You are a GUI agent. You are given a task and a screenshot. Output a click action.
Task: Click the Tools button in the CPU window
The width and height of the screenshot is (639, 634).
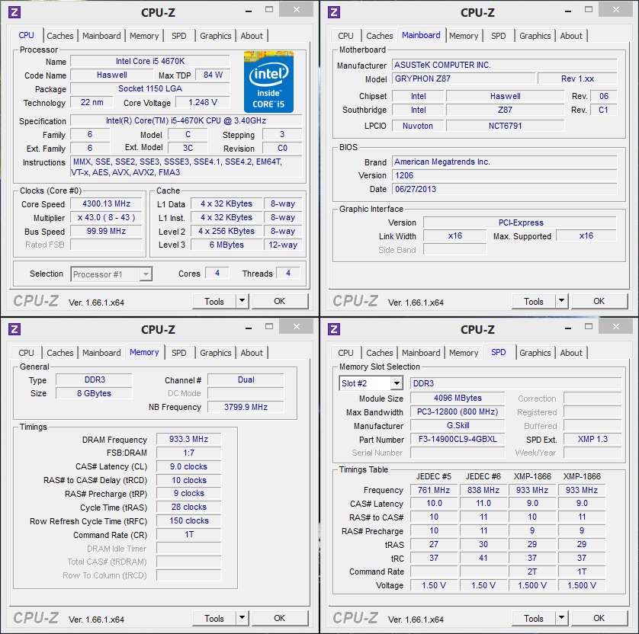[214, 301]
